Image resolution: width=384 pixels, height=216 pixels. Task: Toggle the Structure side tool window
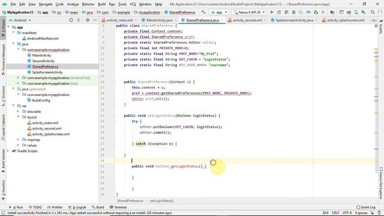(3, 96)
